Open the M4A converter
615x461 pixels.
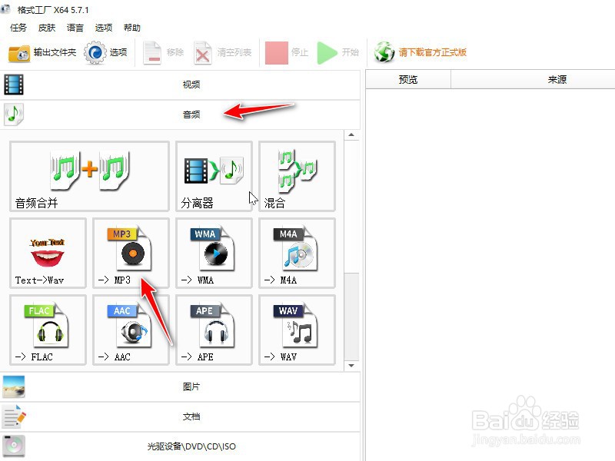[x=296, y=254]
